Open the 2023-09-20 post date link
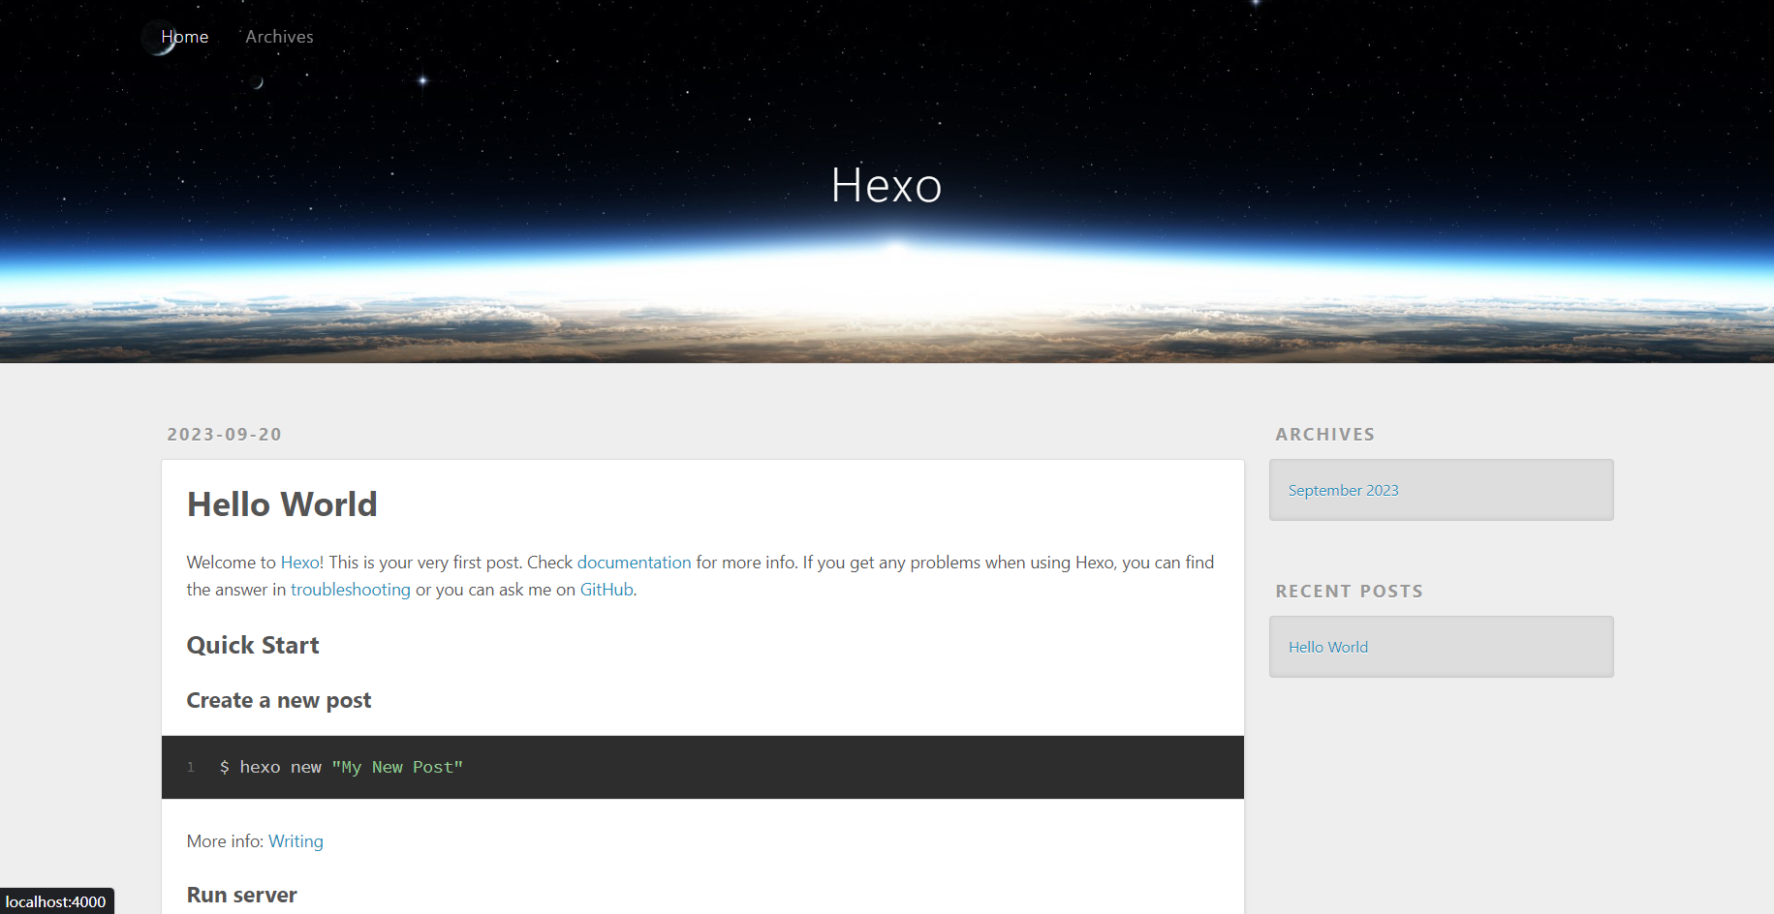Image resolution: width=1774 pixels, height=914 pixels. [225, 435]
